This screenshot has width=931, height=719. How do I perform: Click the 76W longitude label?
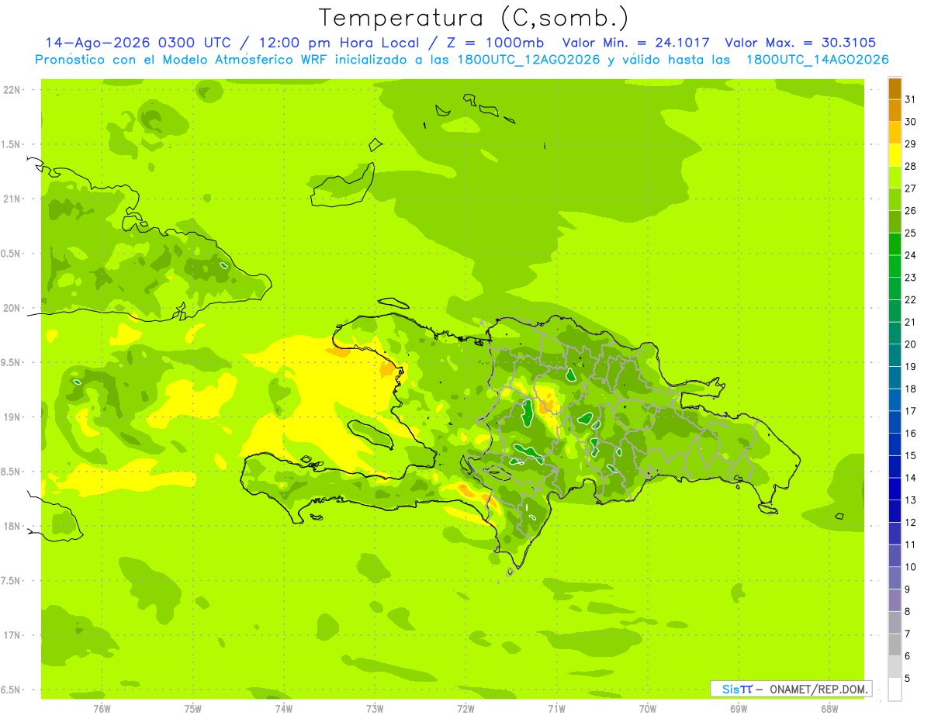coord(102,709)
